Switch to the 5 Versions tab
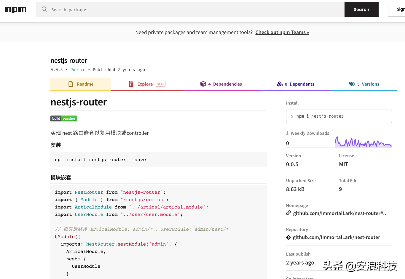The height and width of the screenshot is (279, 405). tap(364, 84)
